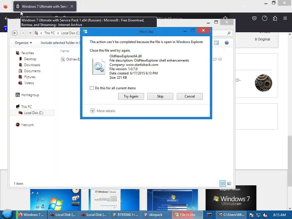292x219 pixels.
Task: Open Videos in Explorer sidebar
Action: (x=29, y=83)
